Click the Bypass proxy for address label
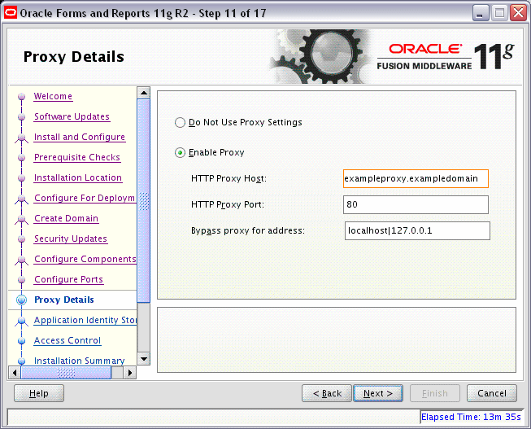531x429 pixels. [x=248, y=231]
